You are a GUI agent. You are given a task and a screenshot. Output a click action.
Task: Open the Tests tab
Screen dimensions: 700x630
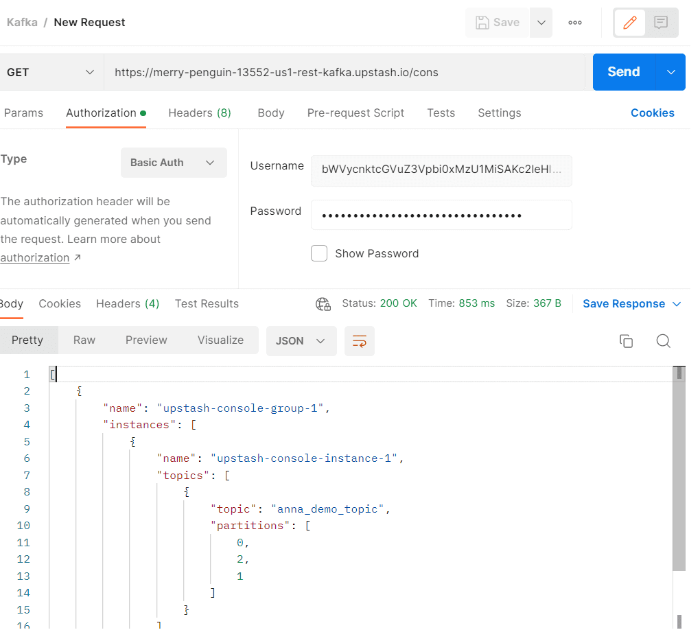(x=441, y=113)
